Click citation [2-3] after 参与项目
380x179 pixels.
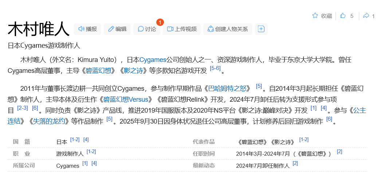23,108
